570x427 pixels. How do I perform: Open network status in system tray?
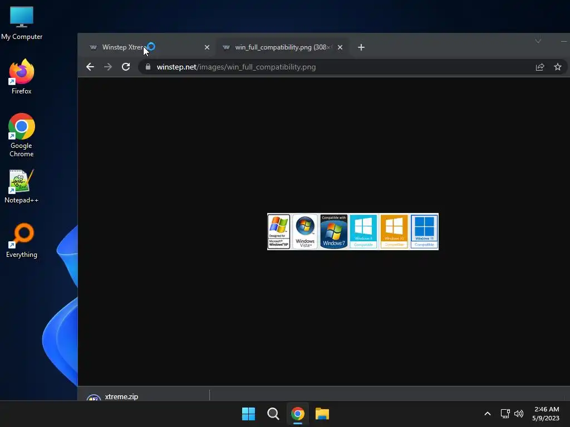[505, 414]
